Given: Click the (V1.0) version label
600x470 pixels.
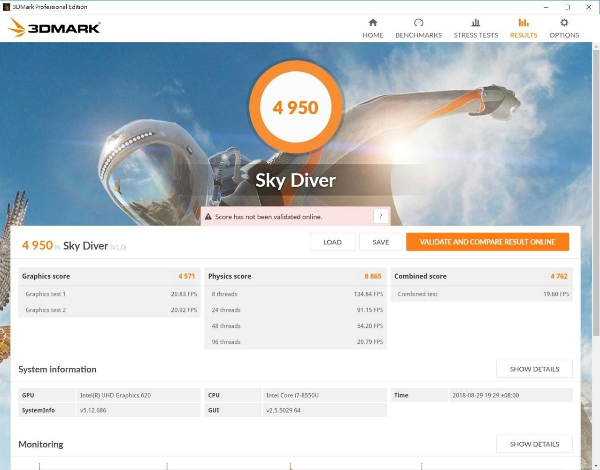Looking at the screenshot, I should (x=118, y=247).
